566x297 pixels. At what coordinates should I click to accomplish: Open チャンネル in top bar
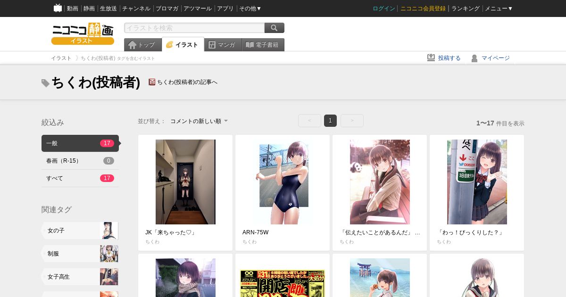(136, 8)
